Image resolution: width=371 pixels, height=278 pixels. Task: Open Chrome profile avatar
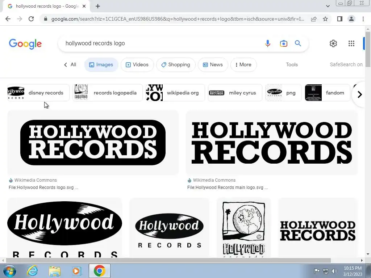pos(351,19)
